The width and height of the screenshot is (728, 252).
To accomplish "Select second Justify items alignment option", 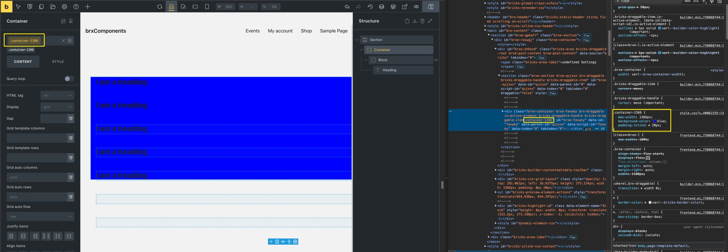I will point(23,236).
